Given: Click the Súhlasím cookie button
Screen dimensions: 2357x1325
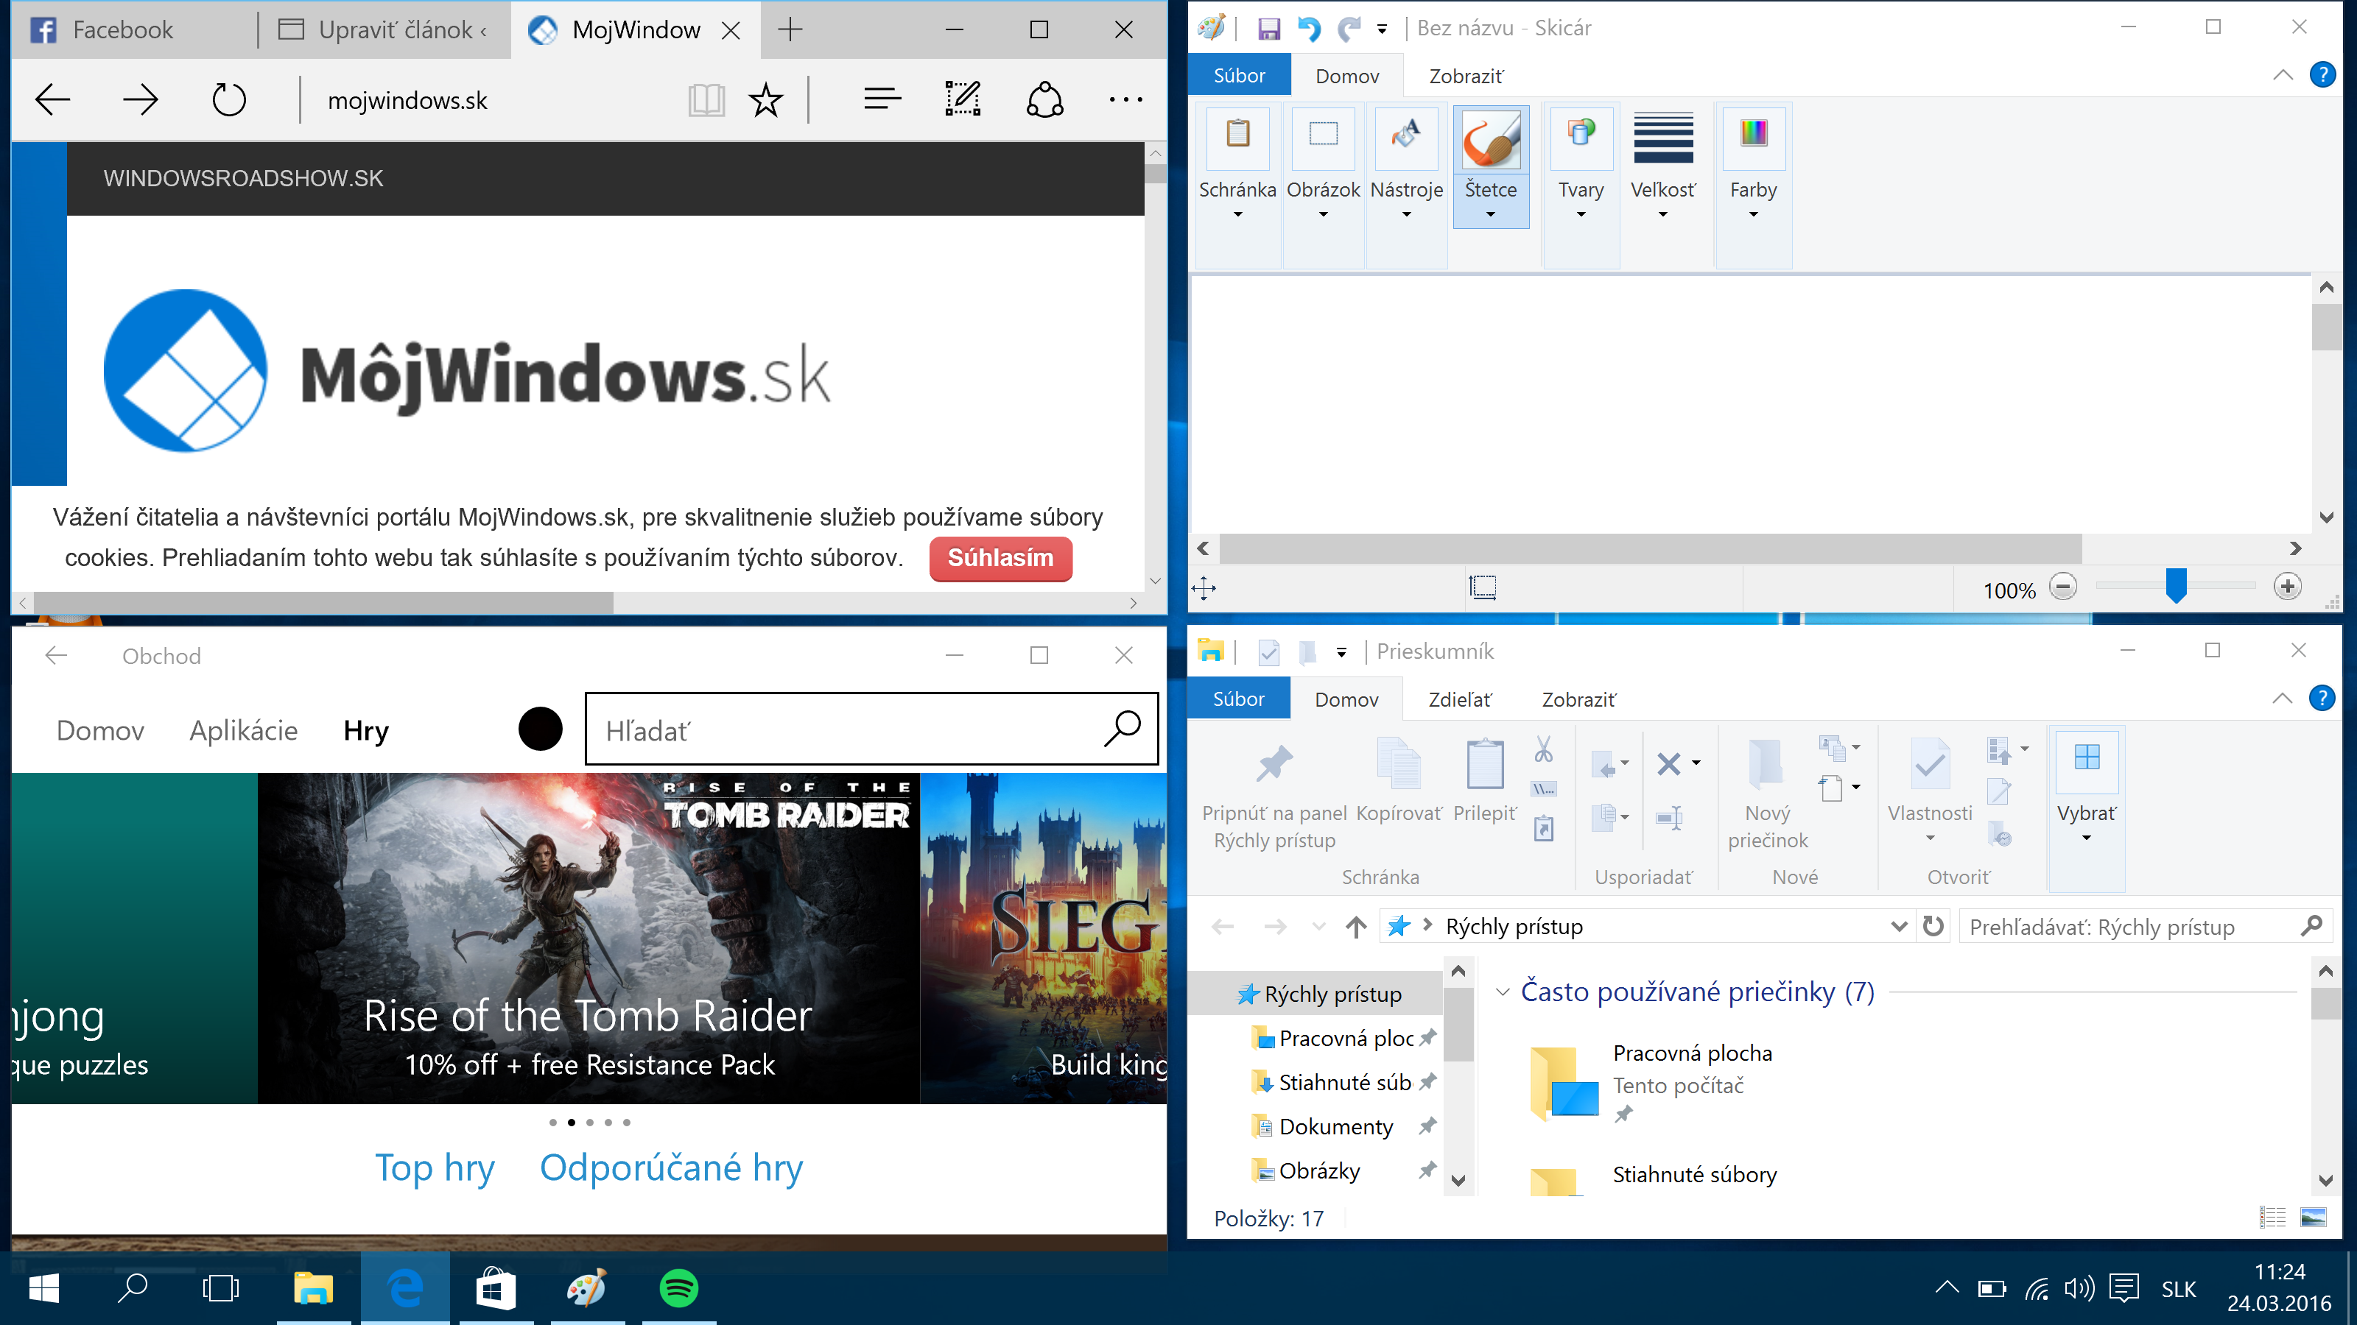Looking at the screenshot, I should tap(1000, 558).
